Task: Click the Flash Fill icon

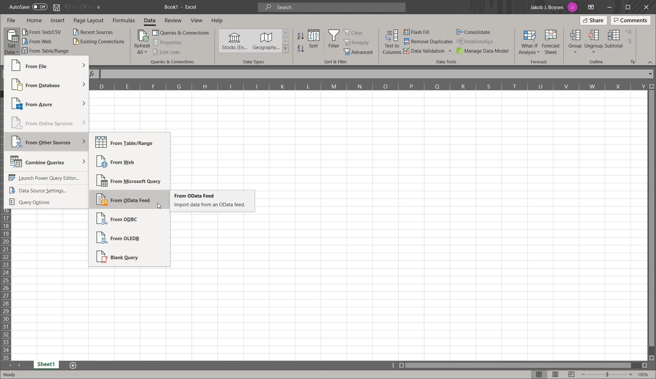Action: point(407,32)
